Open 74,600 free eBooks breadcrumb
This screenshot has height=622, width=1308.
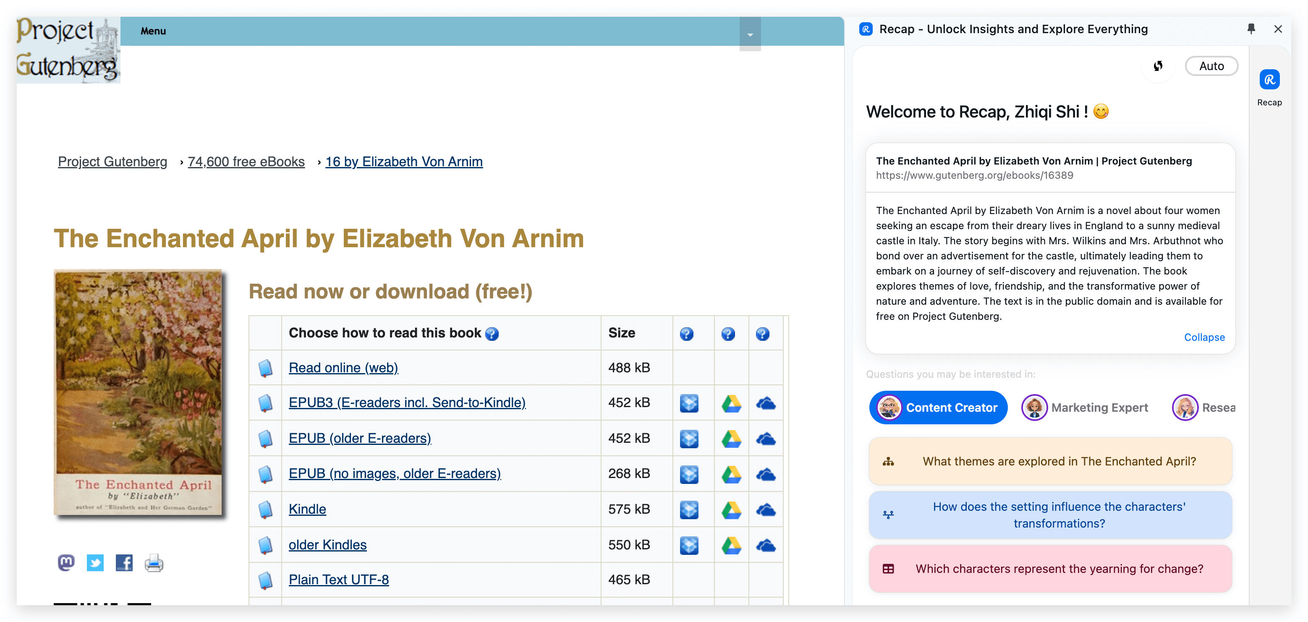(246, 162)
